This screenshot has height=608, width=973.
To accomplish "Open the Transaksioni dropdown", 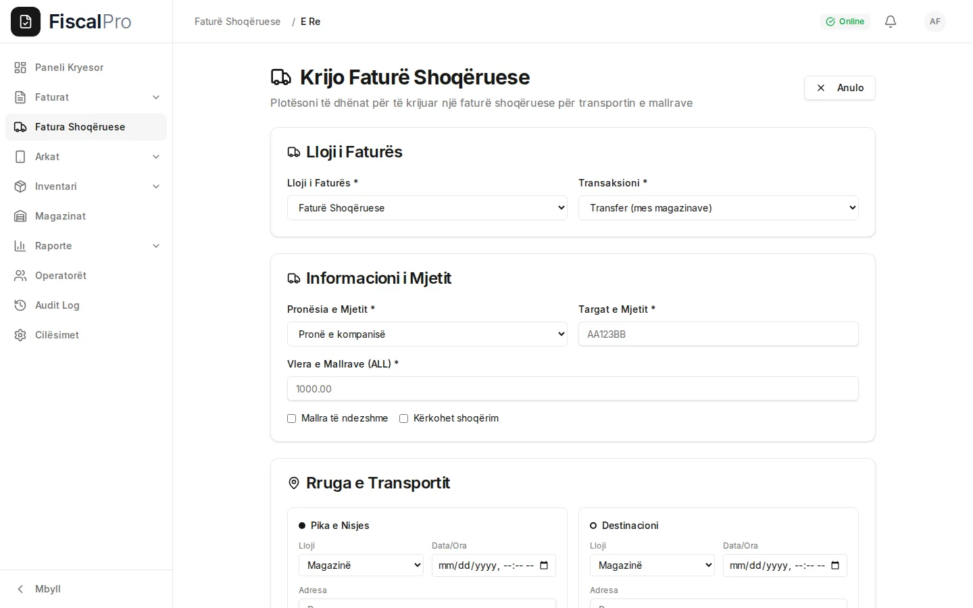I will pyautogui.click(x=718, y=208).
